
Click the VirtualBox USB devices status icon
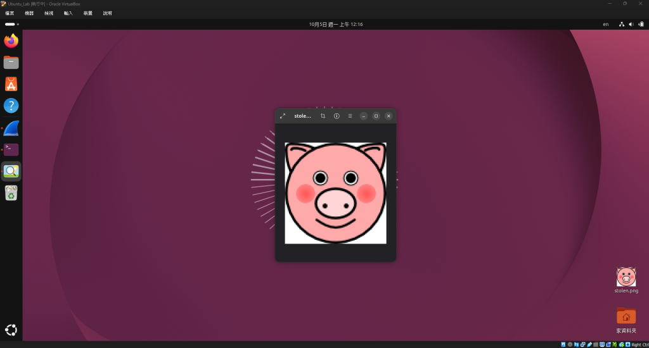(x=589, y=344)
